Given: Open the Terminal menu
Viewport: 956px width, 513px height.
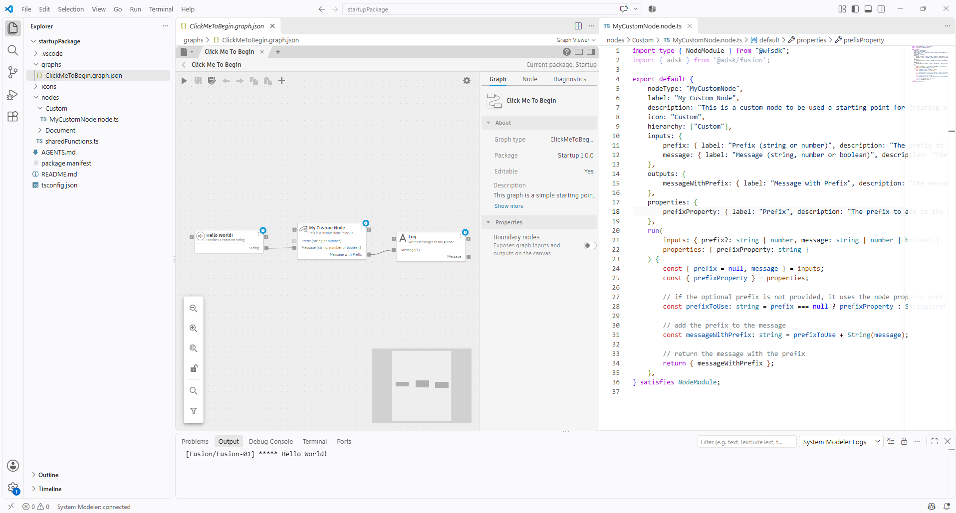Looking at the screenshot, I should point(161,9).
